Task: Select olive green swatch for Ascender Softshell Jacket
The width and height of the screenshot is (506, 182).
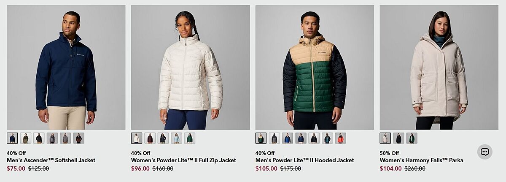Action: click(26, 138)
